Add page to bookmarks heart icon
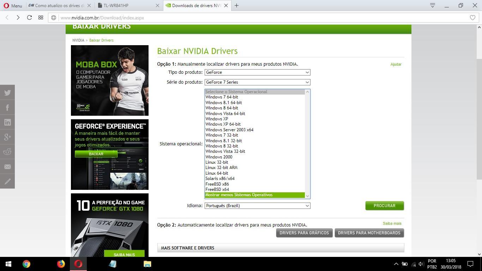482x271 pixels. click(x=472, y=18)
